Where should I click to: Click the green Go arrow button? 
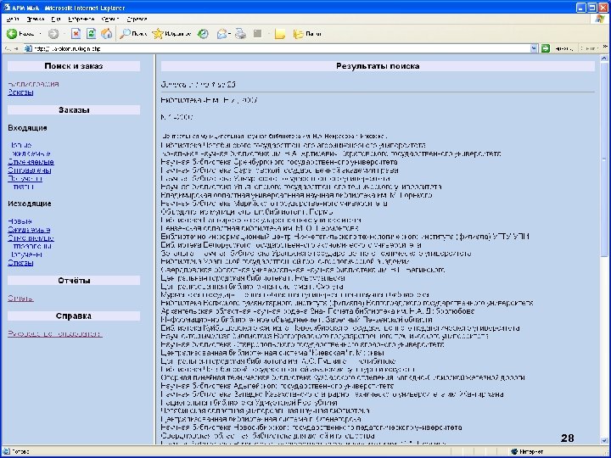point(546,48)
